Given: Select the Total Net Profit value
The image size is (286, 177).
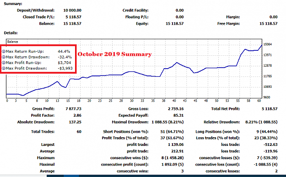Looking at the screenshot, I should pos(270,109).
